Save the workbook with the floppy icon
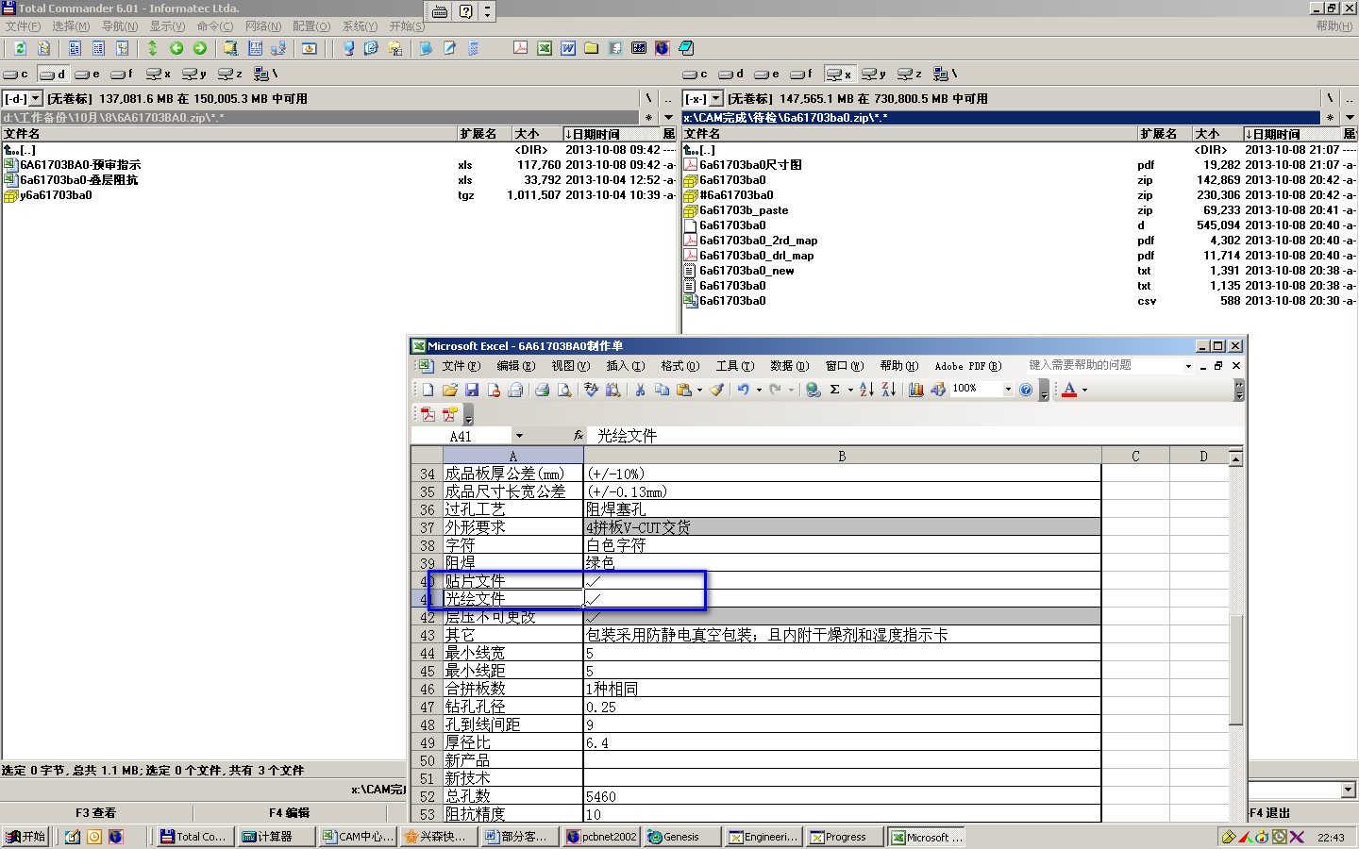Viewport: 1359px width, 849px height. tap(472, 390)
